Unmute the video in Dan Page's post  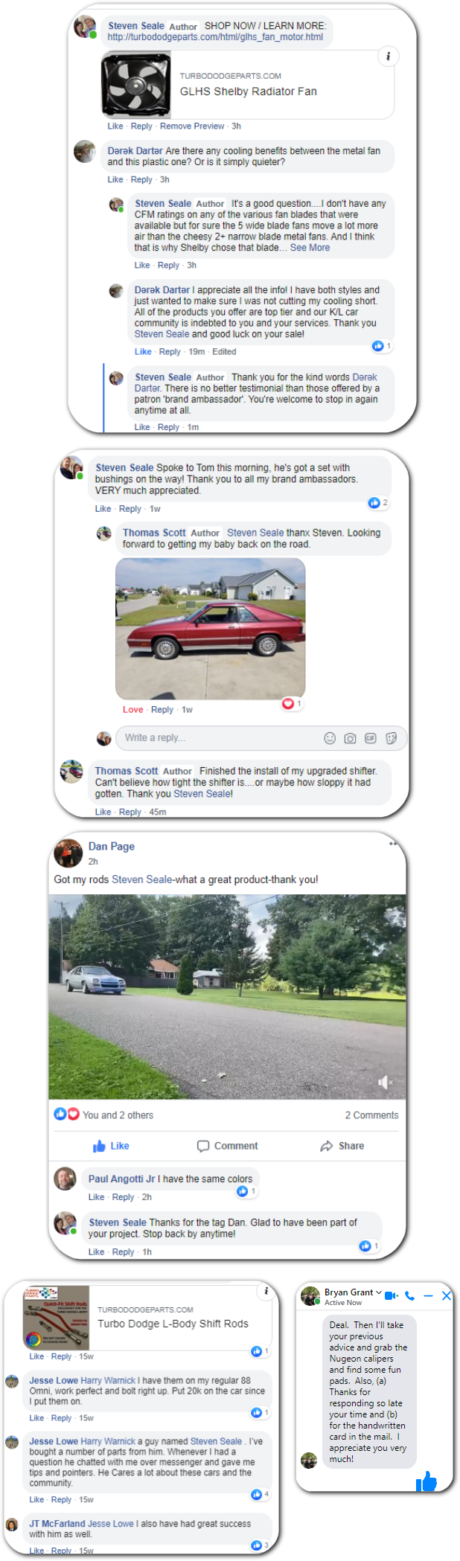[x=385, y=1082]
